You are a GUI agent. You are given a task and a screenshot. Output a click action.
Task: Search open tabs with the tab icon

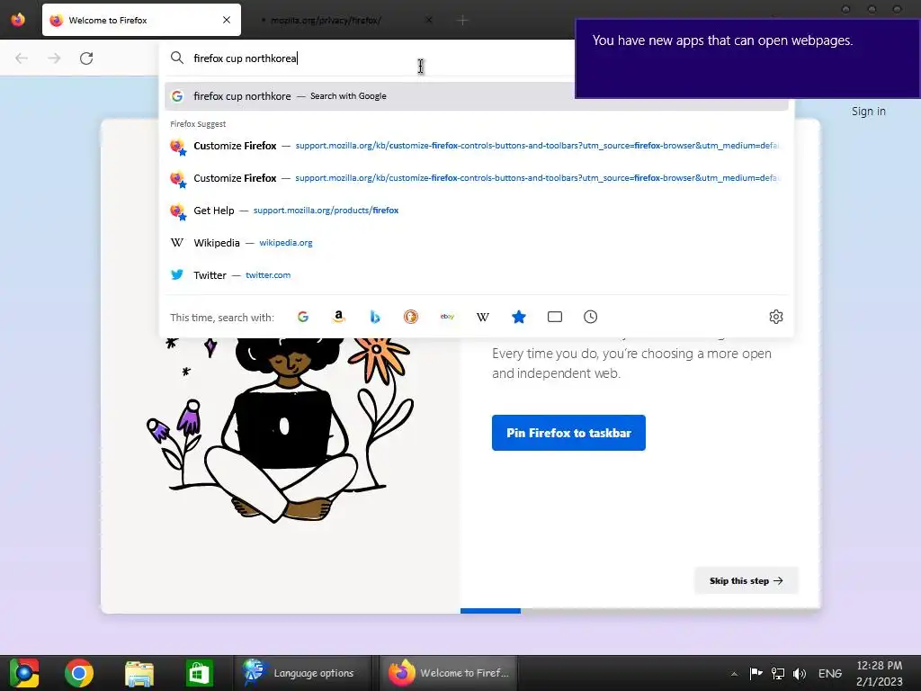554,317
